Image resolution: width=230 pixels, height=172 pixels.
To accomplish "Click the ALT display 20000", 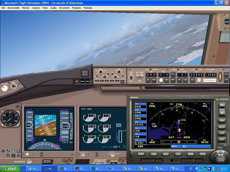I will (x=196, y=75).
